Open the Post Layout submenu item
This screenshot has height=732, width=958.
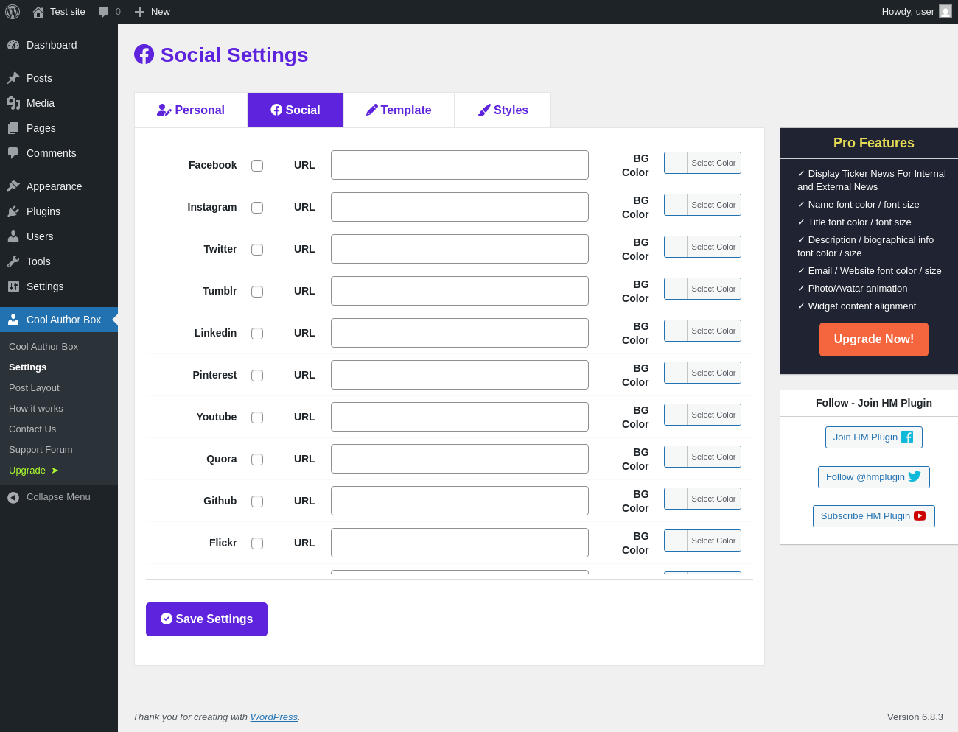pyautogui.click(x=34, y=388)
